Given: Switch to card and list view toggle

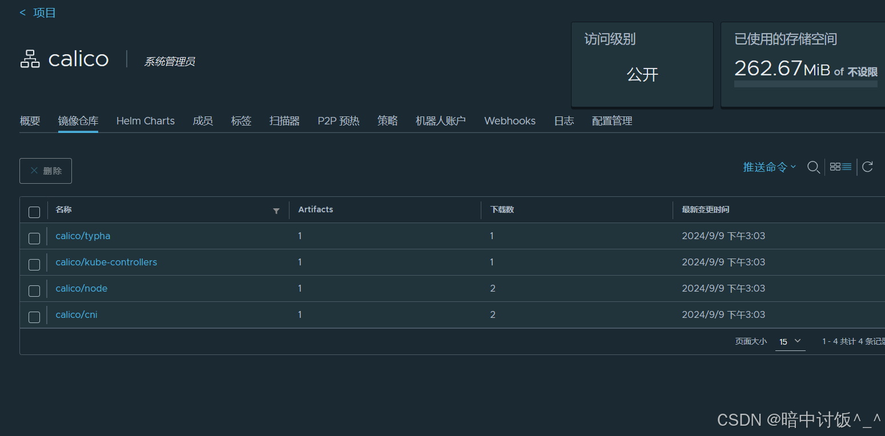Looking at the screenshot, I should click(x=840, y=167).
